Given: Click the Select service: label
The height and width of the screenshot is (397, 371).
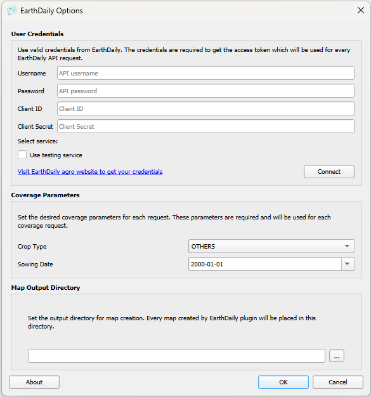Looking at the screenshot, I should [x=37, y=141].
